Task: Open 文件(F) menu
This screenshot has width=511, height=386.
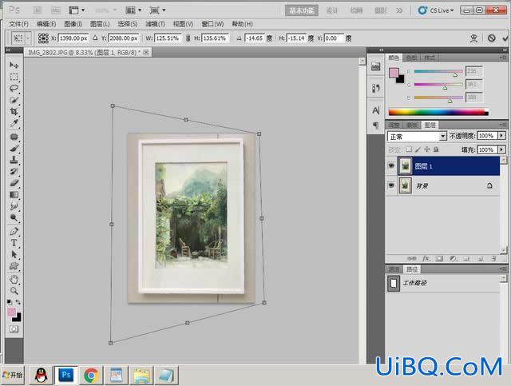Action: [18, 24]
